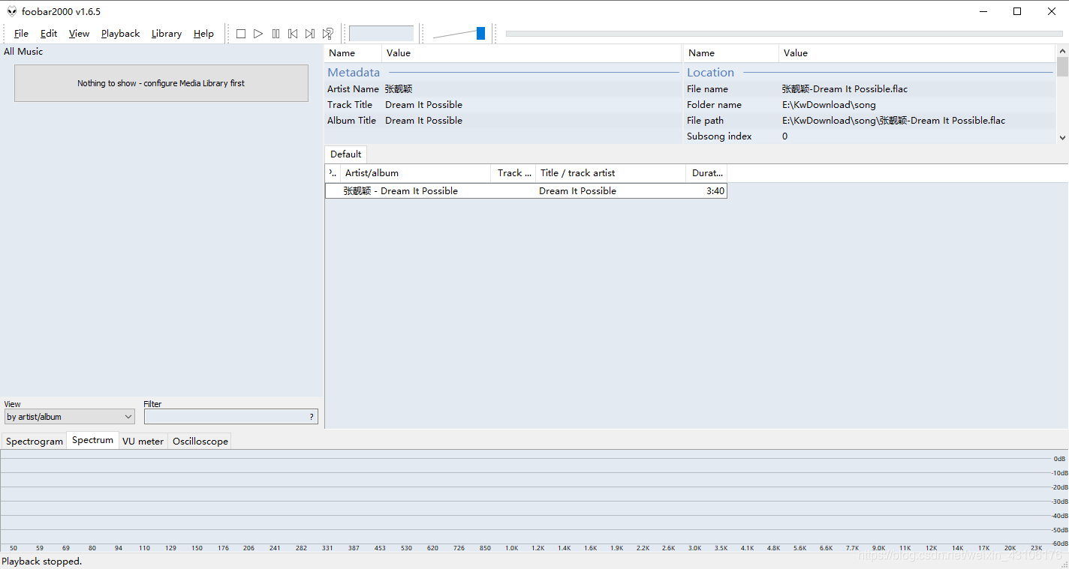This screenshot has height=569, width=1069.
Task: Click the Artist/album column header
Action: pyautogui.click(x=415, y=173)
